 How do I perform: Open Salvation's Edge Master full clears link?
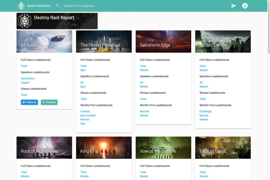[x=144, y=70]
